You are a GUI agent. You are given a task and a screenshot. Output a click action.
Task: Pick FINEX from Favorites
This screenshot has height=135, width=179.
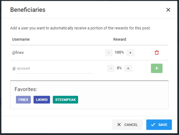point(23,100)
